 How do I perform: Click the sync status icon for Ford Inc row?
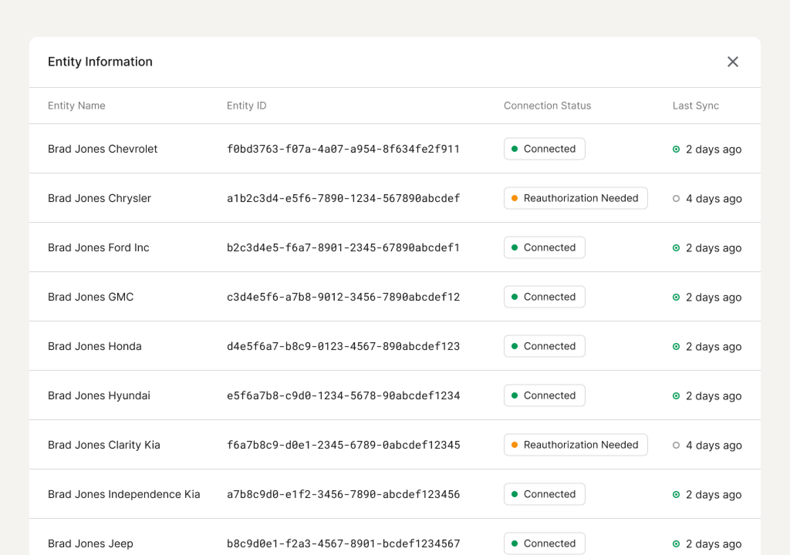tap(676, 248)
